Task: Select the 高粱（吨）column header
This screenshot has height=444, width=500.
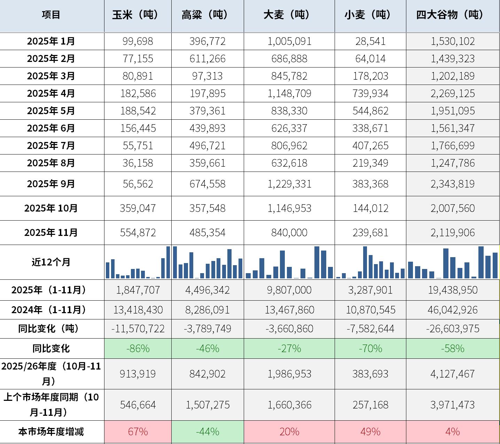Action: coord(207,15)
